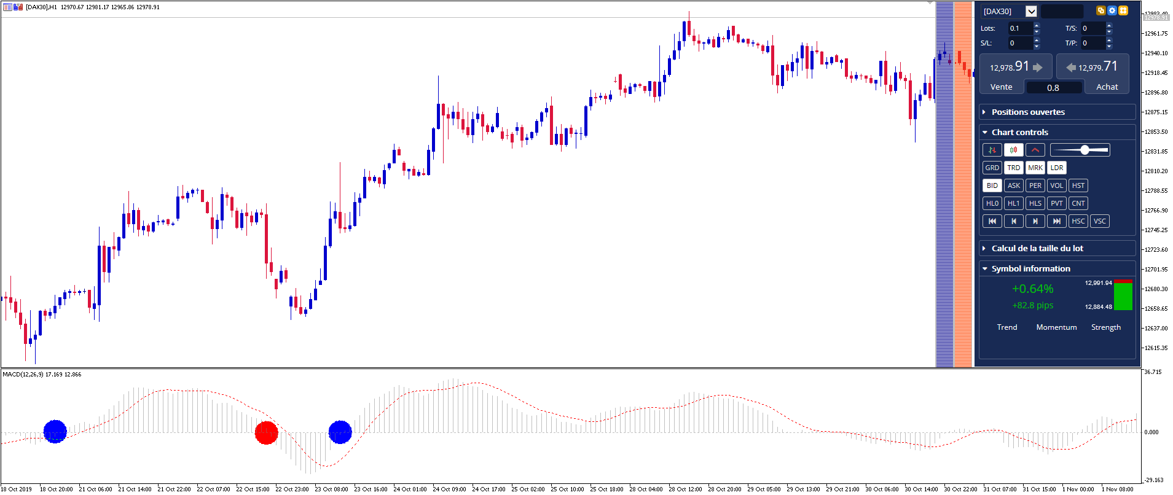The image size is (1173, 495).
Task: Focus the T/S input field
Action: [1093, 28]
